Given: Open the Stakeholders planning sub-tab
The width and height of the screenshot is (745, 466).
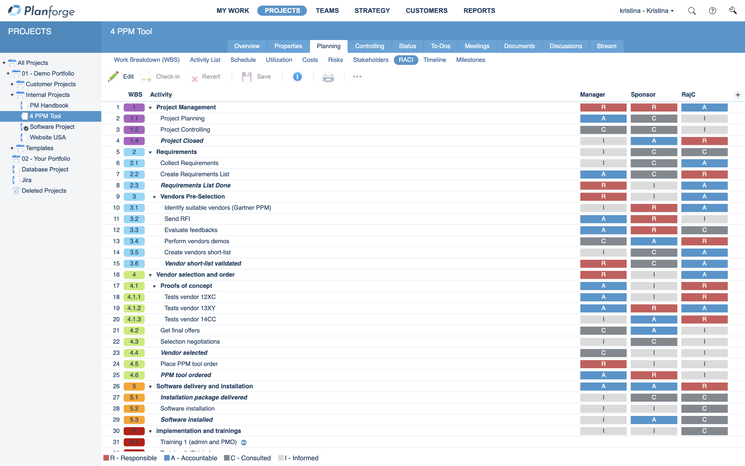Looking at the screenshot, I should point(371,60).
